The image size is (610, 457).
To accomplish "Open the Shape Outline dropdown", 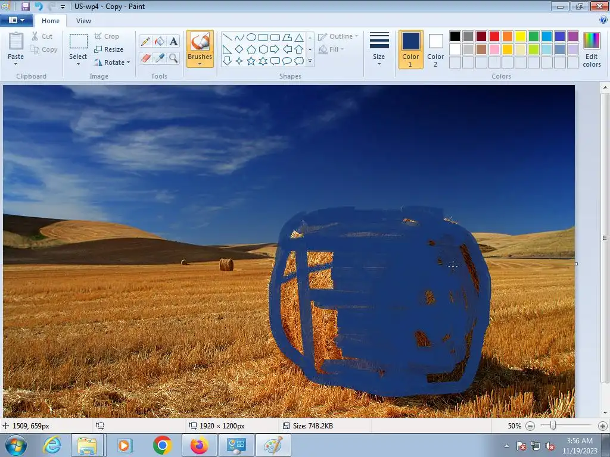I will 338,36.
